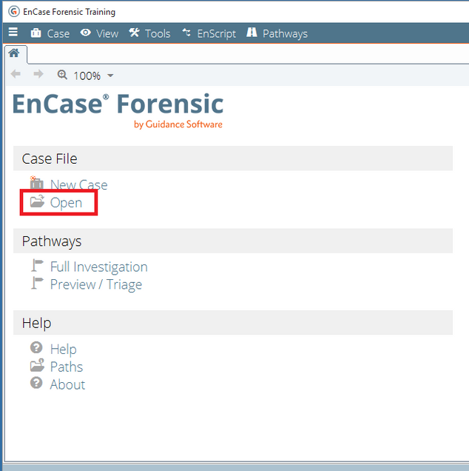469x471 pixels.
Task: Click the back navigation arrow
Action: click(x=16, y=75)
